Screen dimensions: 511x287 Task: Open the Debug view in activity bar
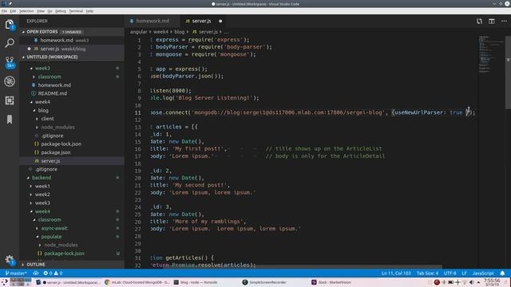tap(10, 81)
